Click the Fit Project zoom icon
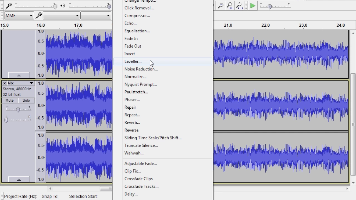This screenshot has width=356, height=200. click(239, 6)
